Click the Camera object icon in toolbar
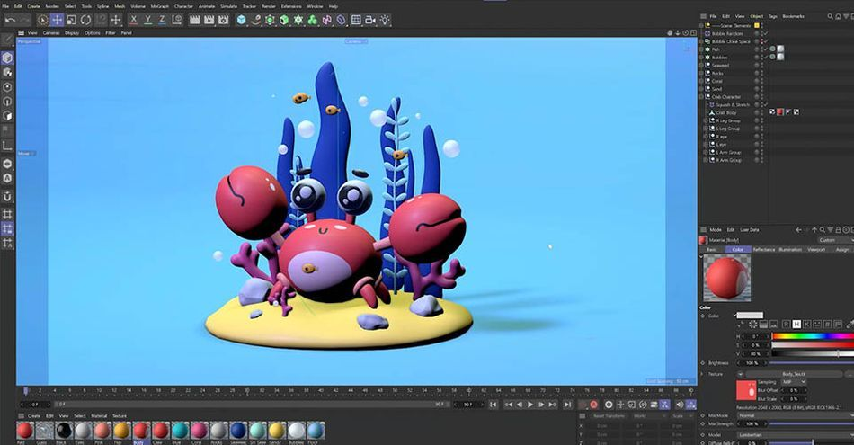 (370, 20)
